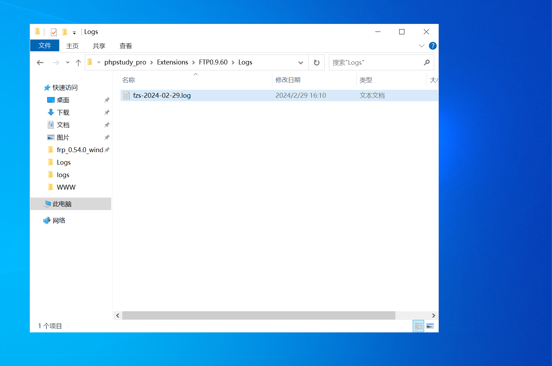Click the pin icon next to 下载
The height and width of the screenshot is (366, 552).
(x=107, y=112)
